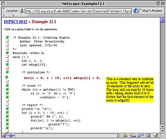Click the green bullet beside int ndigs[10]

[7, 64]
